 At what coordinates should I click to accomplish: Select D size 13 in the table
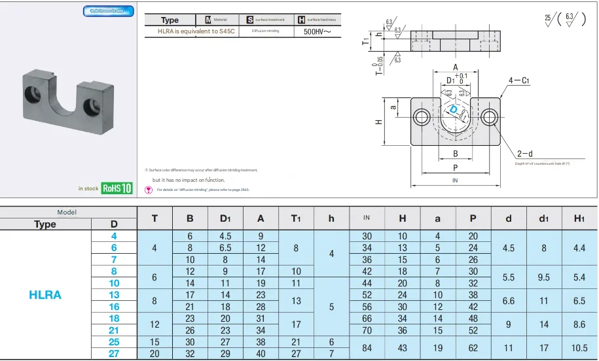point(113,294)
